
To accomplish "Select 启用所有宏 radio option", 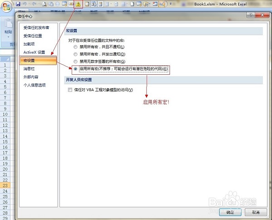I will (76, 69).
